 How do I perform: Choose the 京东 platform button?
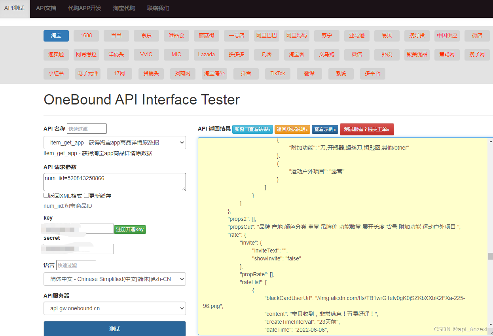[x=146, y=36]
